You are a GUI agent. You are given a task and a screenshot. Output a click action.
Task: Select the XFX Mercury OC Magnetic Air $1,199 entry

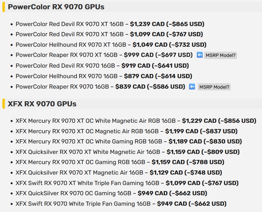126,131
